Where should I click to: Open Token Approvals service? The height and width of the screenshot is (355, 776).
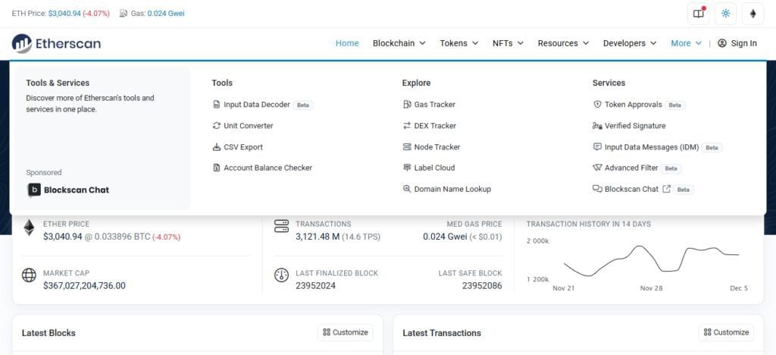tap(633, 105)
